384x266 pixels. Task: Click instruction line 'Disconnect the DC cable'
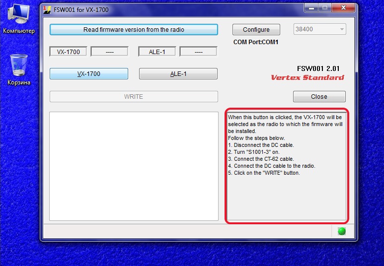tap(261, 145)
